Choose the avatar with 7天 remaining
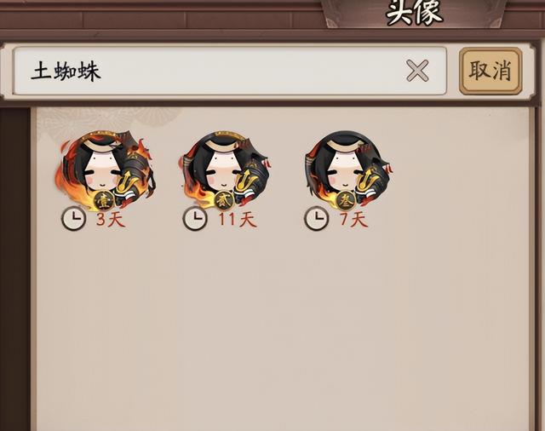The height and width of the screenshot is (431, 545). [x=347, y=170]
